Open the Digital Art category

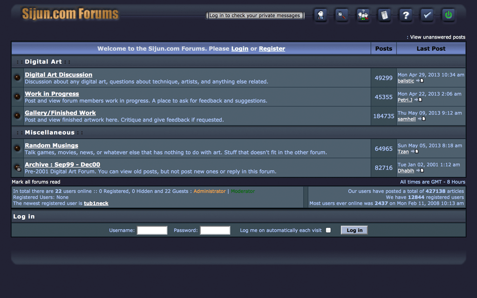click(x=43, y=61)
